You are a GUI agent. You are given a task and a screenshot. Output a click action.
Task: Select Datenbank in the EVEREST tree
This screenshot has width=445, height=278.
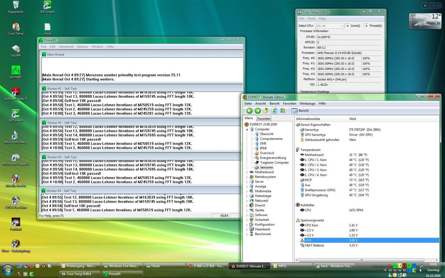263,229
